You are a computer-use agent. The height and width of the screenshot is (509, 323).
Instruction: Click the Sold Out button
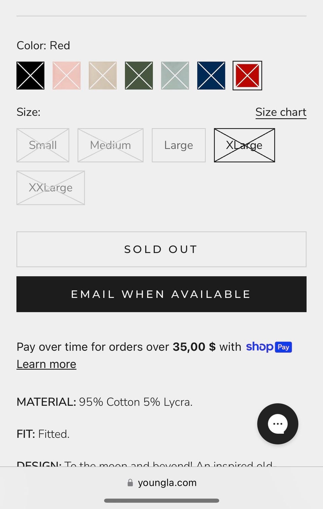161,249
